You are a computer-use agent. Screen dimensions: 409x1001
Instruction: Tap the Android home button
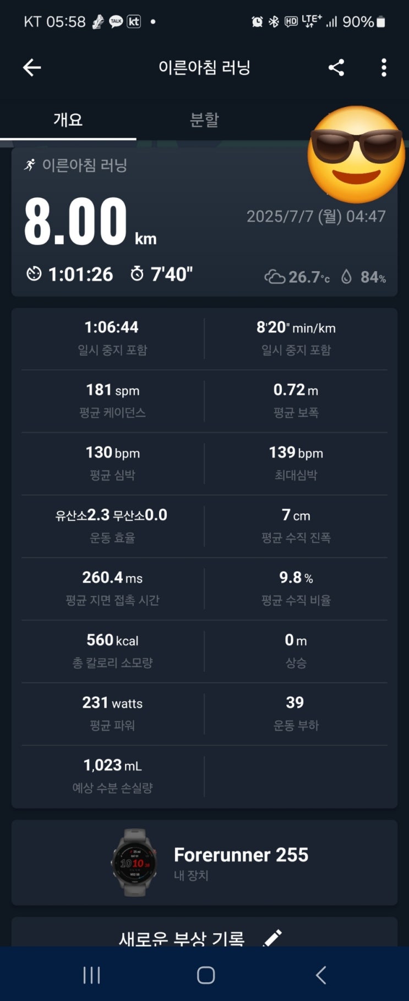206,975
